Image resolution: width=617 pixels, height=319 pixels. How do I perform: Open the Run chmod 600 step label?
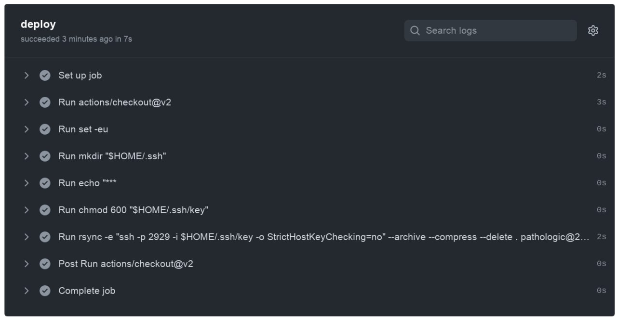134,210
